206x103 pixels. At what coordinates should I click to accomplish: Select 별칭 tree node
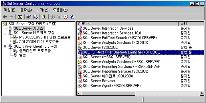coord(23,55)
